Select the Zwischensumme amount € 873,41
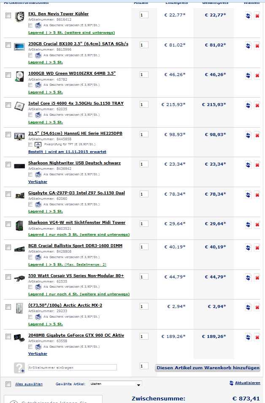Screen dimensions: 265x403 point(246,399)
